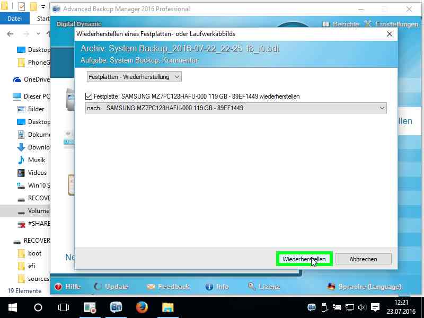Image resolution: width=424 pixels, height=318 pixels.
Task: Open the Lizenz key option
Action: [264, 286]
